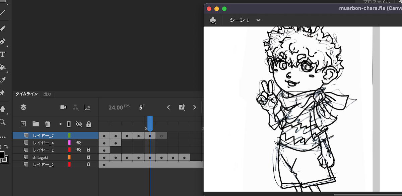Select the Pencil tool

(3, 28)
